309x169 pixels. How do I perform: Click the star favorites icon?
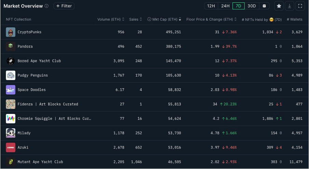coord(279,6)
